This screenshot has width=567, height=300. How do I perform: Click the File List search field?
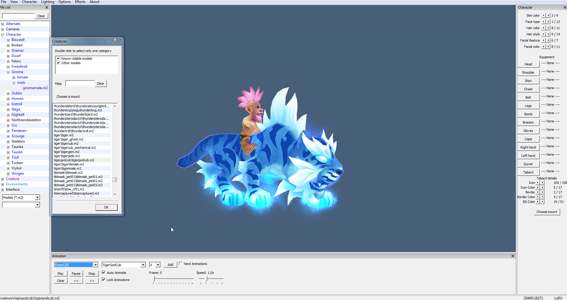click(18, 16)
